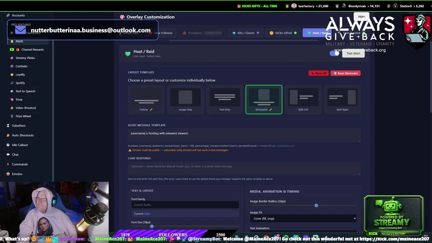Click the Streamy bot logo overlay
Viewport: 432px width, 243px height.
(x=394, y=216)
